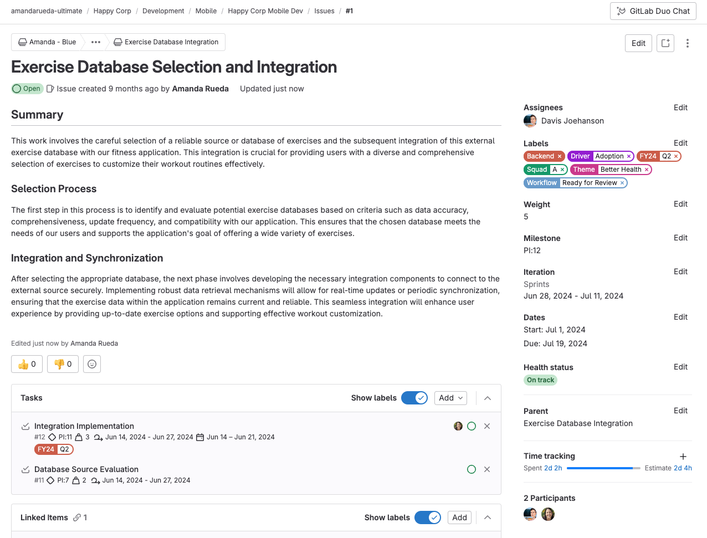Viewport: 707px width, 538px height.
Task: Expand the collapsed ancestors ellipsis
Action: coord(96,42)
